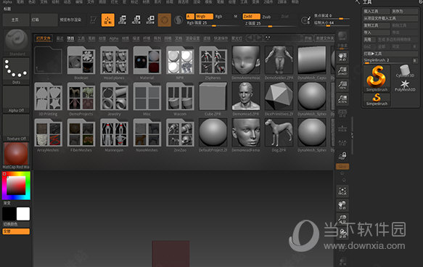
Task: Toggle the orange gizmo sphere button
Action: pyautogui.click(x=165, y=20)
